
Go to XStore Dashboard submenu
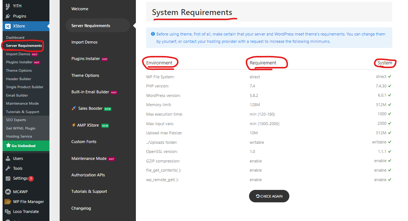click(15, 37)
